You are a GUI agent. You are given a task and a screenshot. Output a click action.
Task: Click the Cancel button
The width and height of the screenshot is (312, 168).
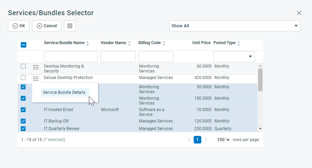(x=47, y=26)
